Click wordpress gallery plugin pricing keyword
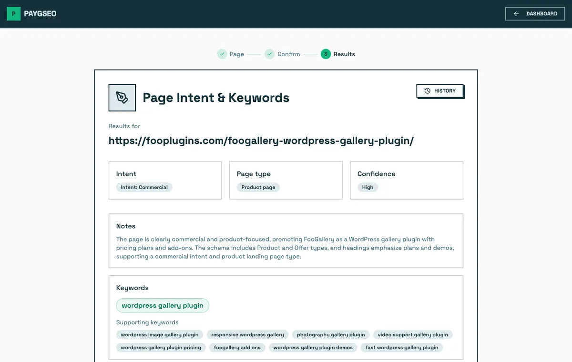The image size is (572, 362). tap(161, 347)
